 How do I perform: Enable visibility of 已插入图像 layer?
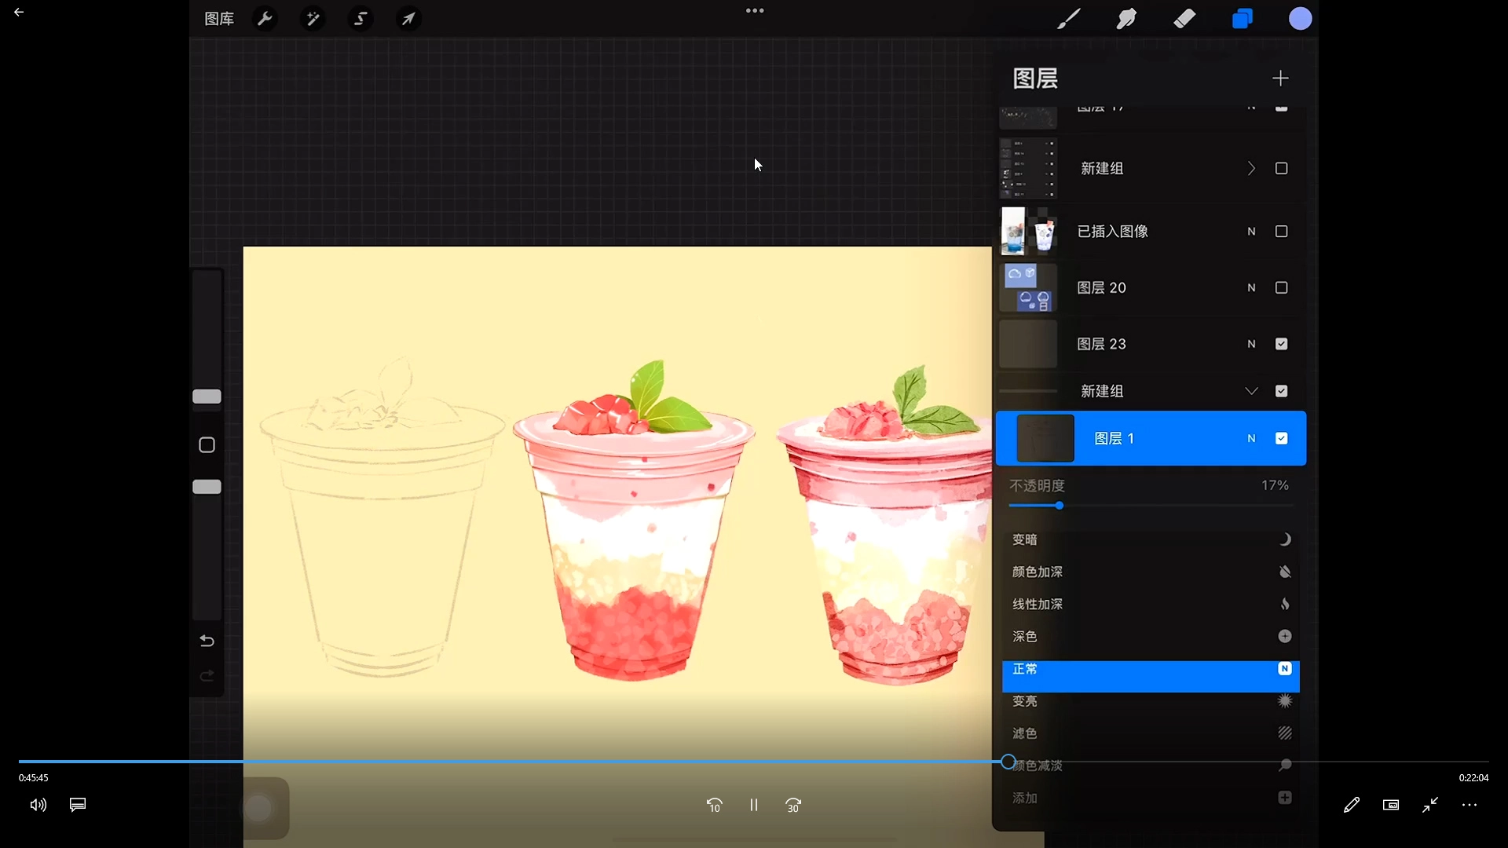point(1281,232)
